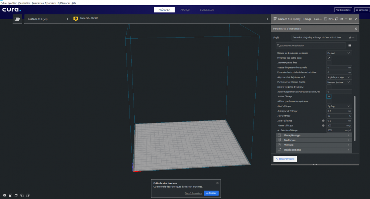Click the settings panel vertical scrollbar
This screenshot has width=370, height=199.
tap(354, 118)
